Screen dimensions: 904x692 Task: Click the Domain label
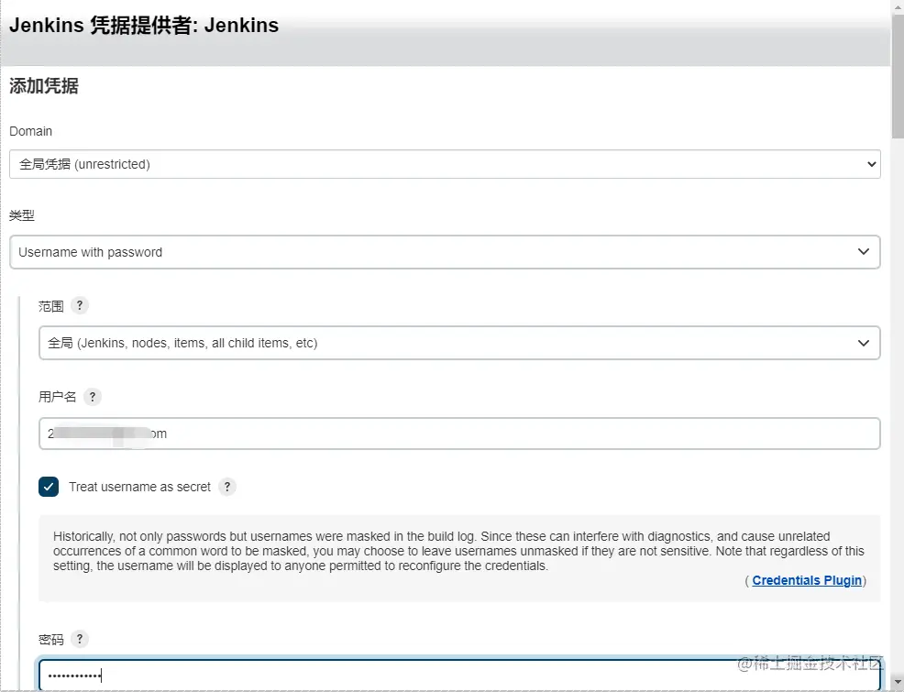(30, 131)
